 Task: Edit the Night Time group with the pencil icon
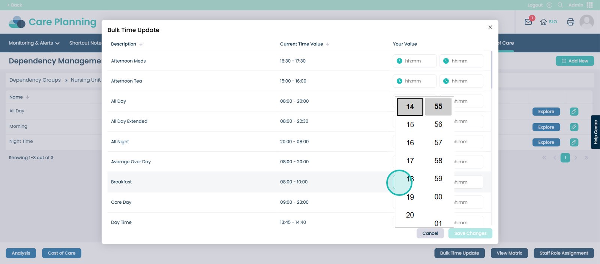(x=574, y=142)
